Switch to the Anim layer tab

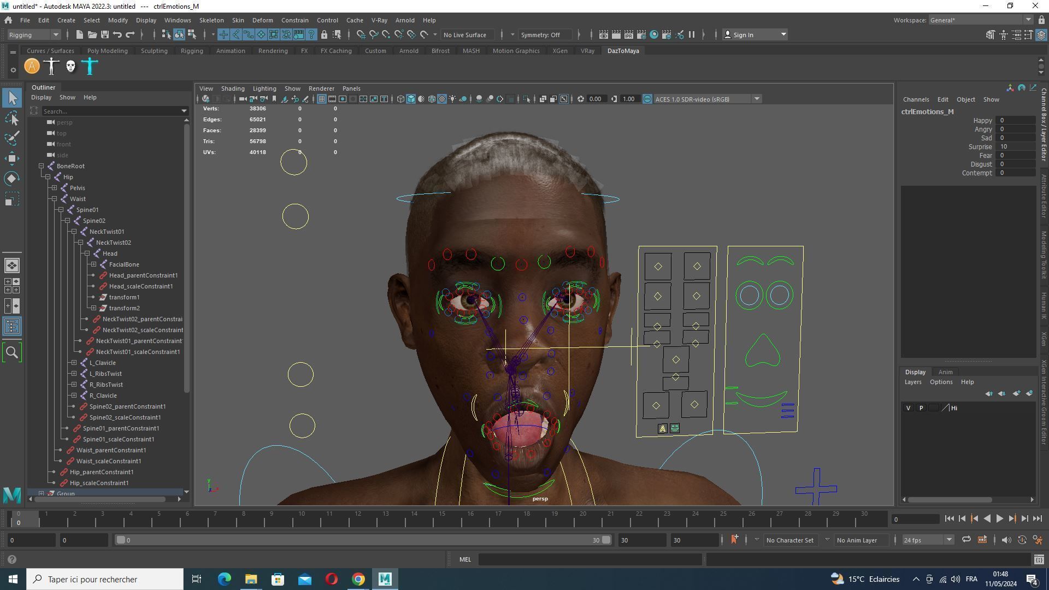(x=945, y=372)
